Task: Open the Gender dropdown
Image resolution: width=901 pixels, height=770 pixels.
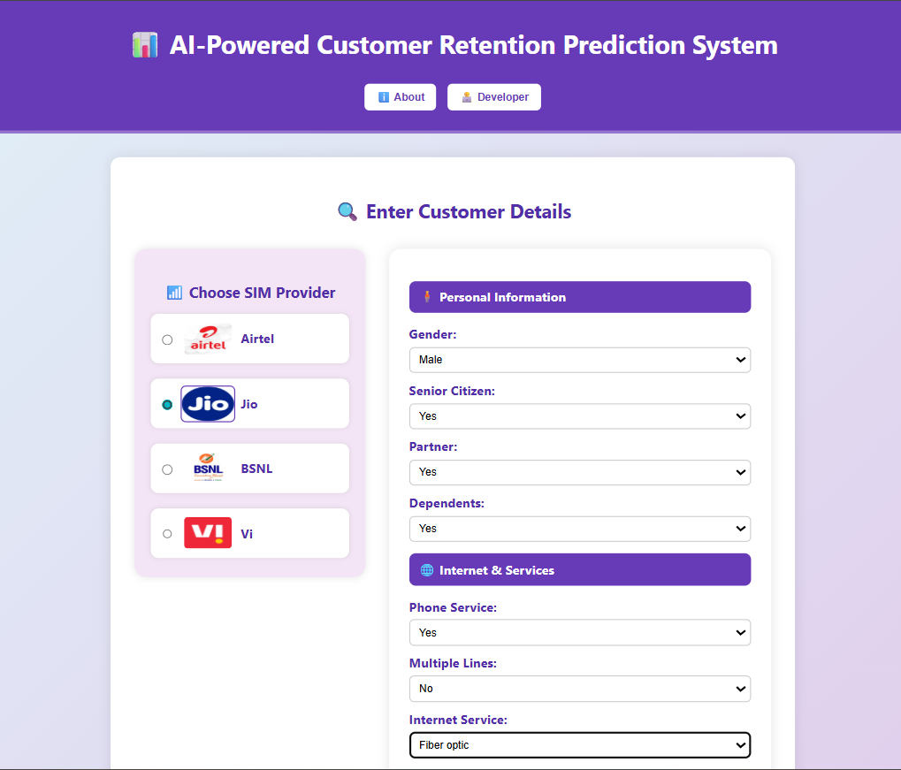Action: [x=579, y=360]
